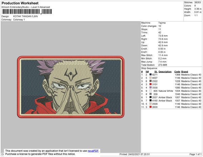The height and width of the screenshot is (157, 203).
Task: Click the Production Worksheet heading
Action: tap(20, 3)
